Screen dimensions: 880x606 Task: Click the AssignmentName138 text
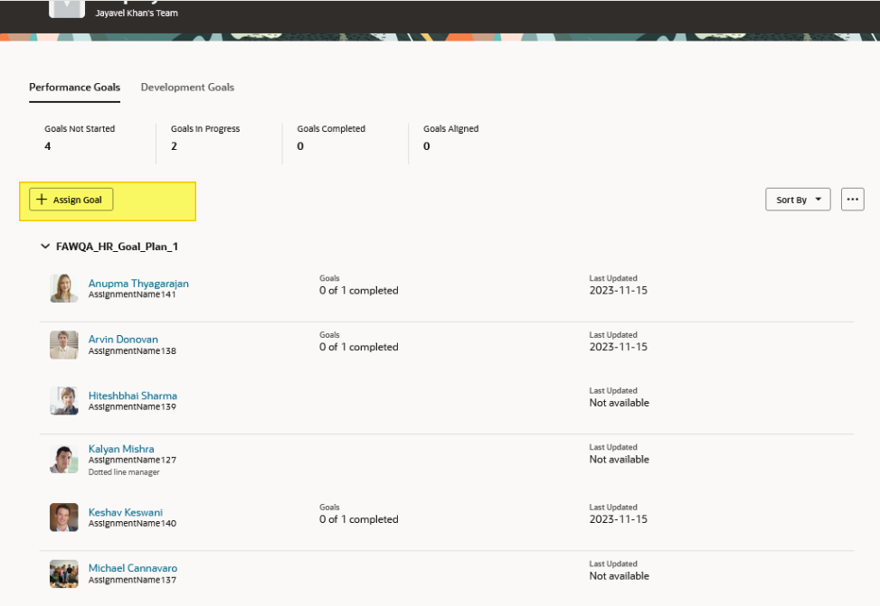coord(132,351)
